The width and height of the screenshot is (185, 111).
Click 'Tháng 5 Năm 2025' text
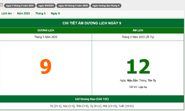[x=46, y=37]
